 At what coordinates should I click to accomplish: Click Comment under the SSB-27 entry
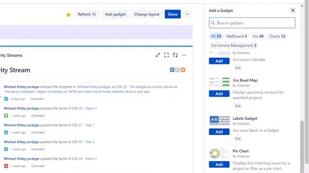click(x=38, y=133)
